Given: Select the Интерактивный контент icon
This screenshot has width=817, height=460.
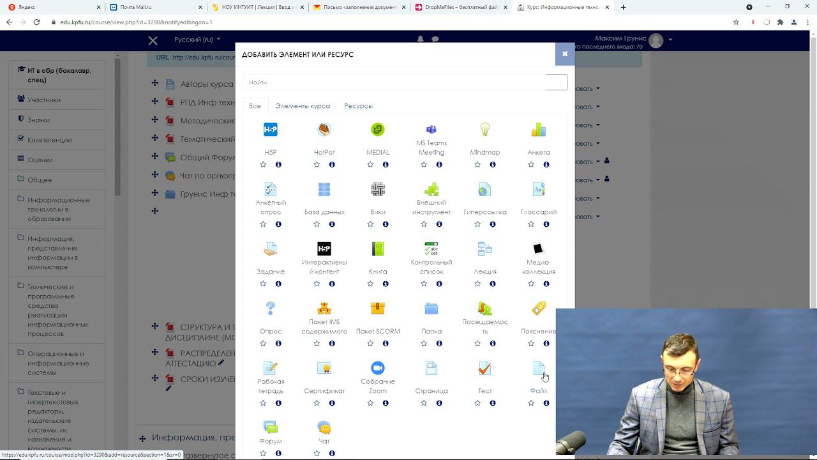Looking at the screenshot, I should pos(324,249).
